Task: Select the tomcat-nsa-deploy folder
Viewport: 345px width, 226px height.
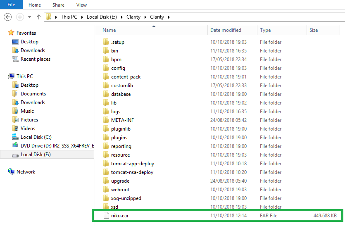Action: (x=132, y=172)
